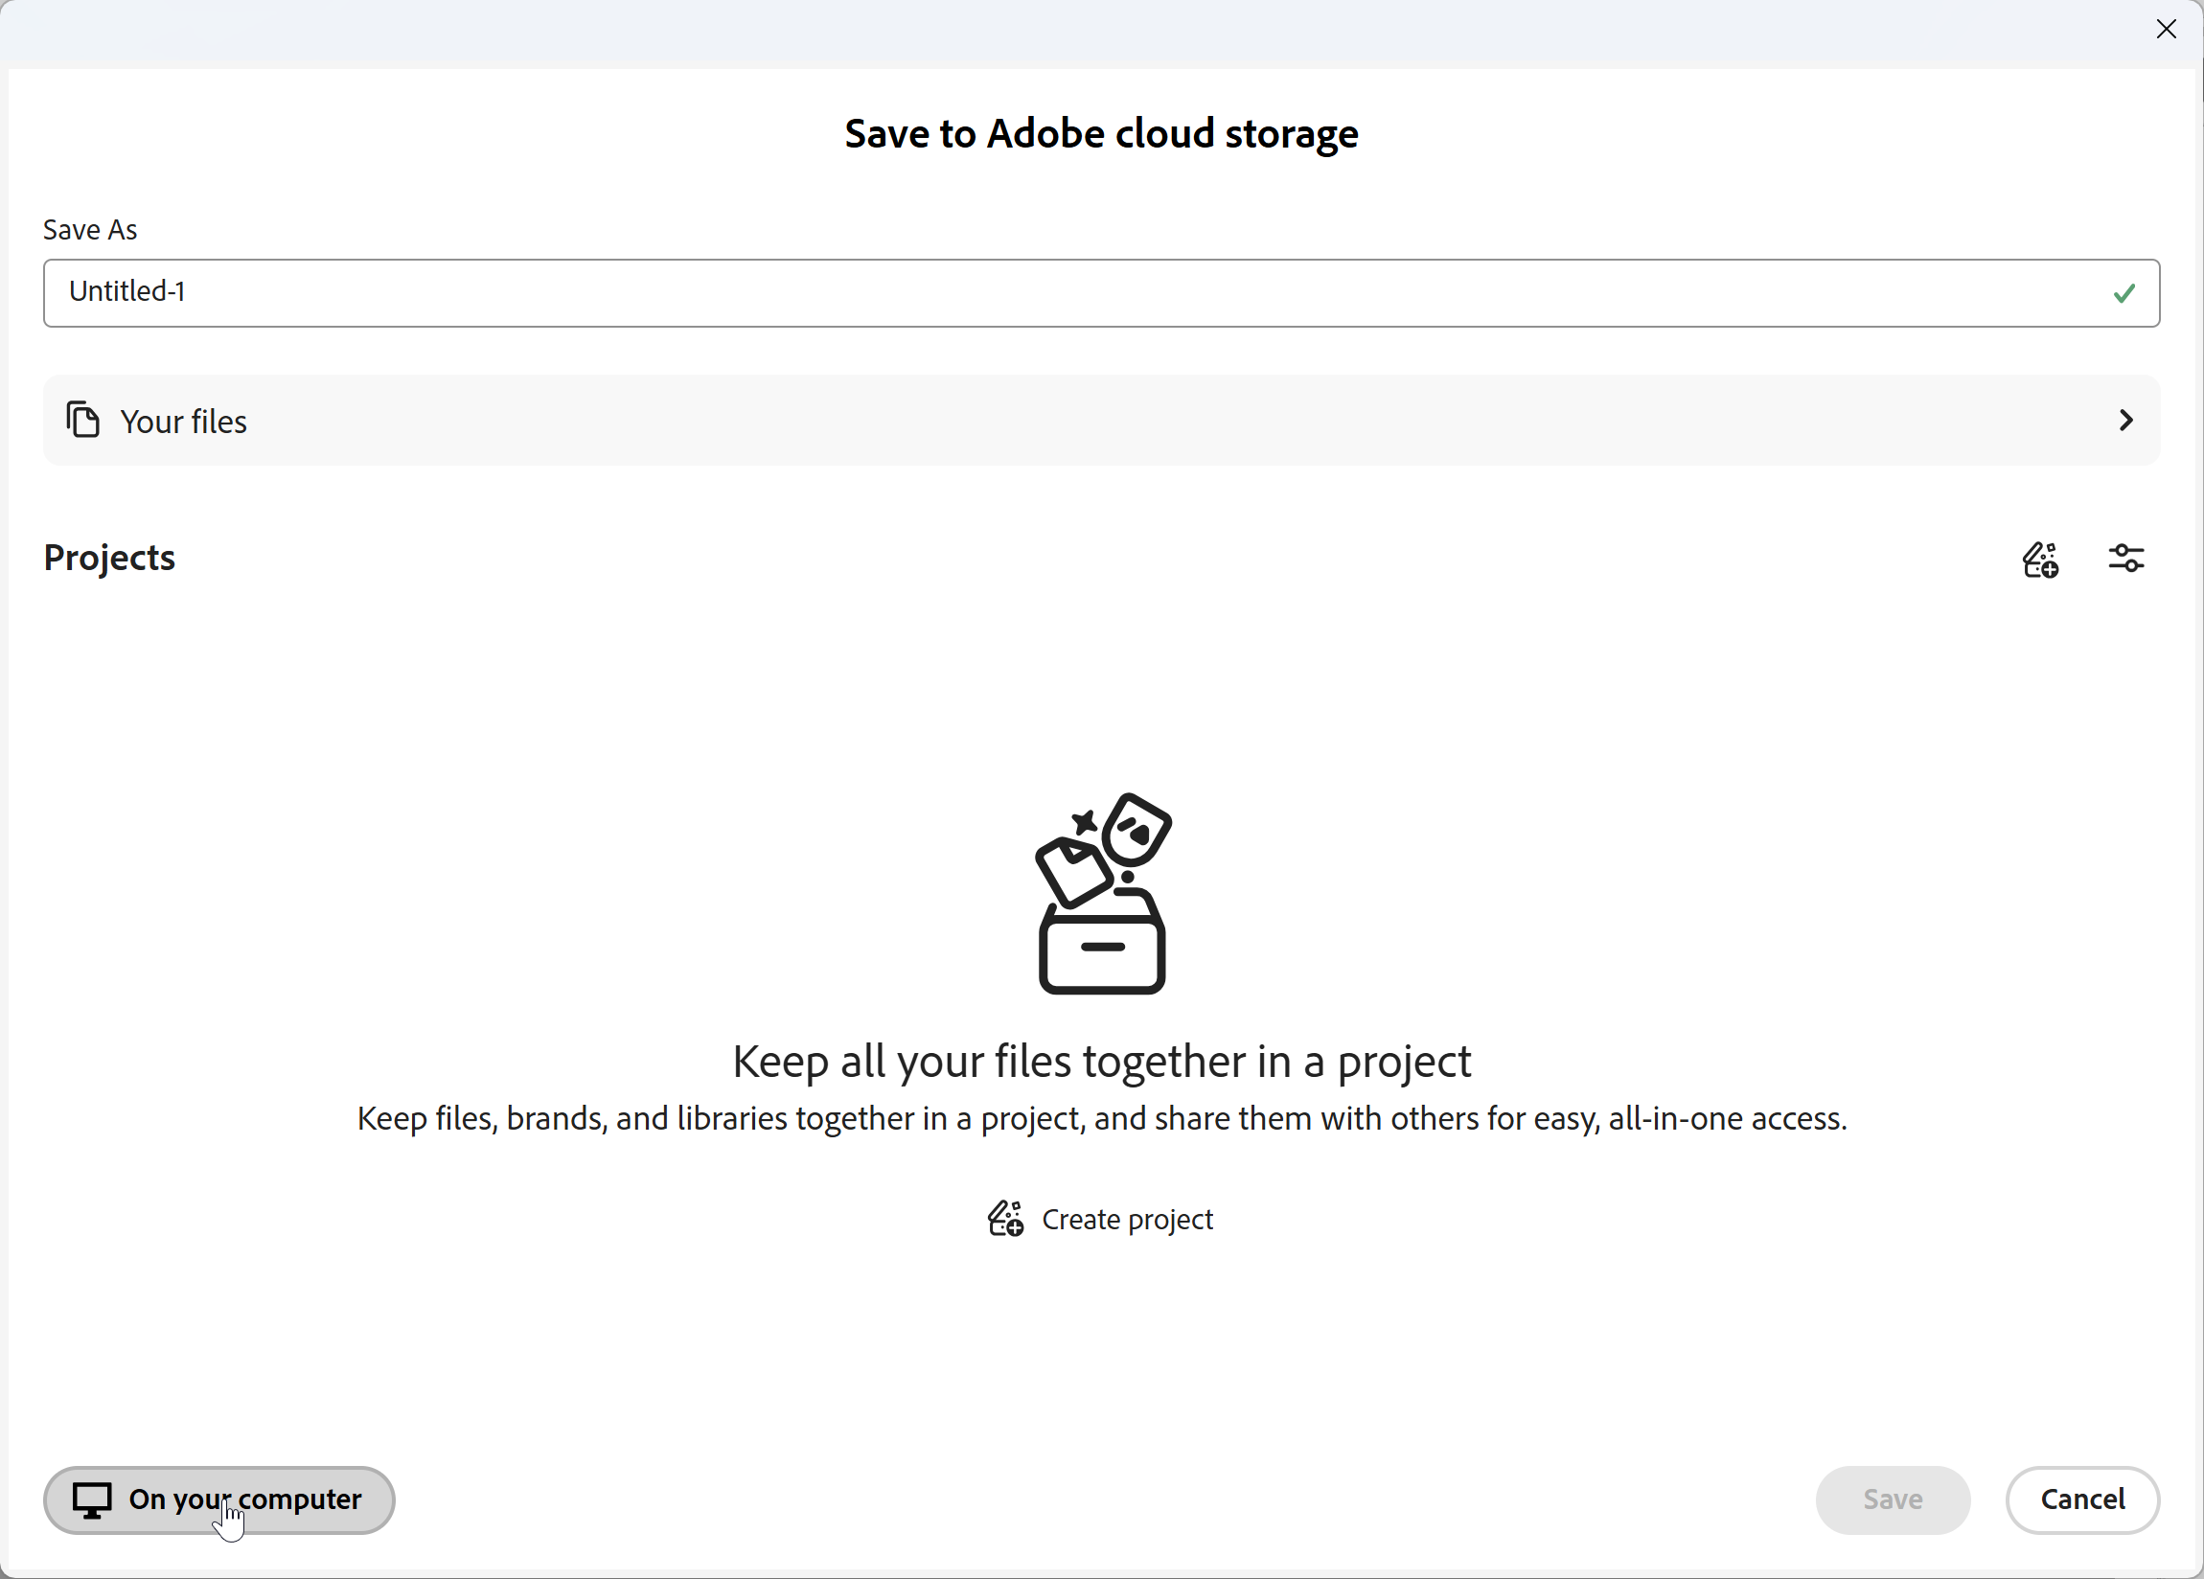Choose On your computer save option
The image size is (2204, 1579).
tap(219, 1499)
